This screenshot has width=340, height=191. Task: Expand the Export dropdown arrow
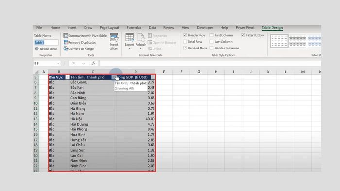[130, 48]
